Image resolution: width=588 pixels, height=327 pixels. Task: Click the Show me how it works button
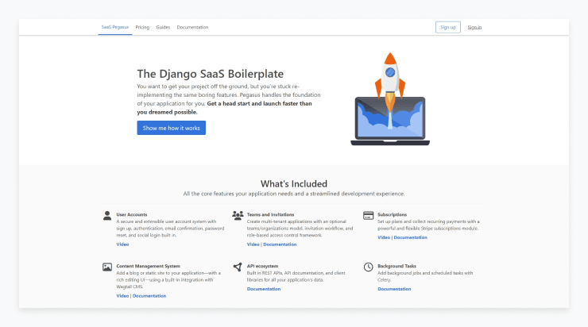tap(172, 128)
